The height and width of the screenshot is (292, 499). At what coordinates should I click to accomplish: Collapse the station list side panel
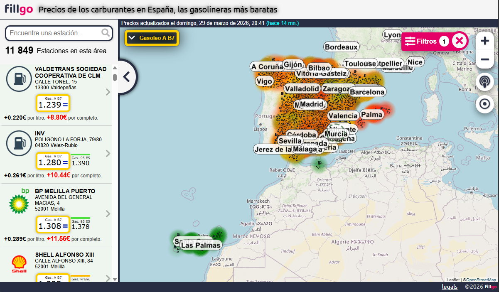(x=127, y=77)
